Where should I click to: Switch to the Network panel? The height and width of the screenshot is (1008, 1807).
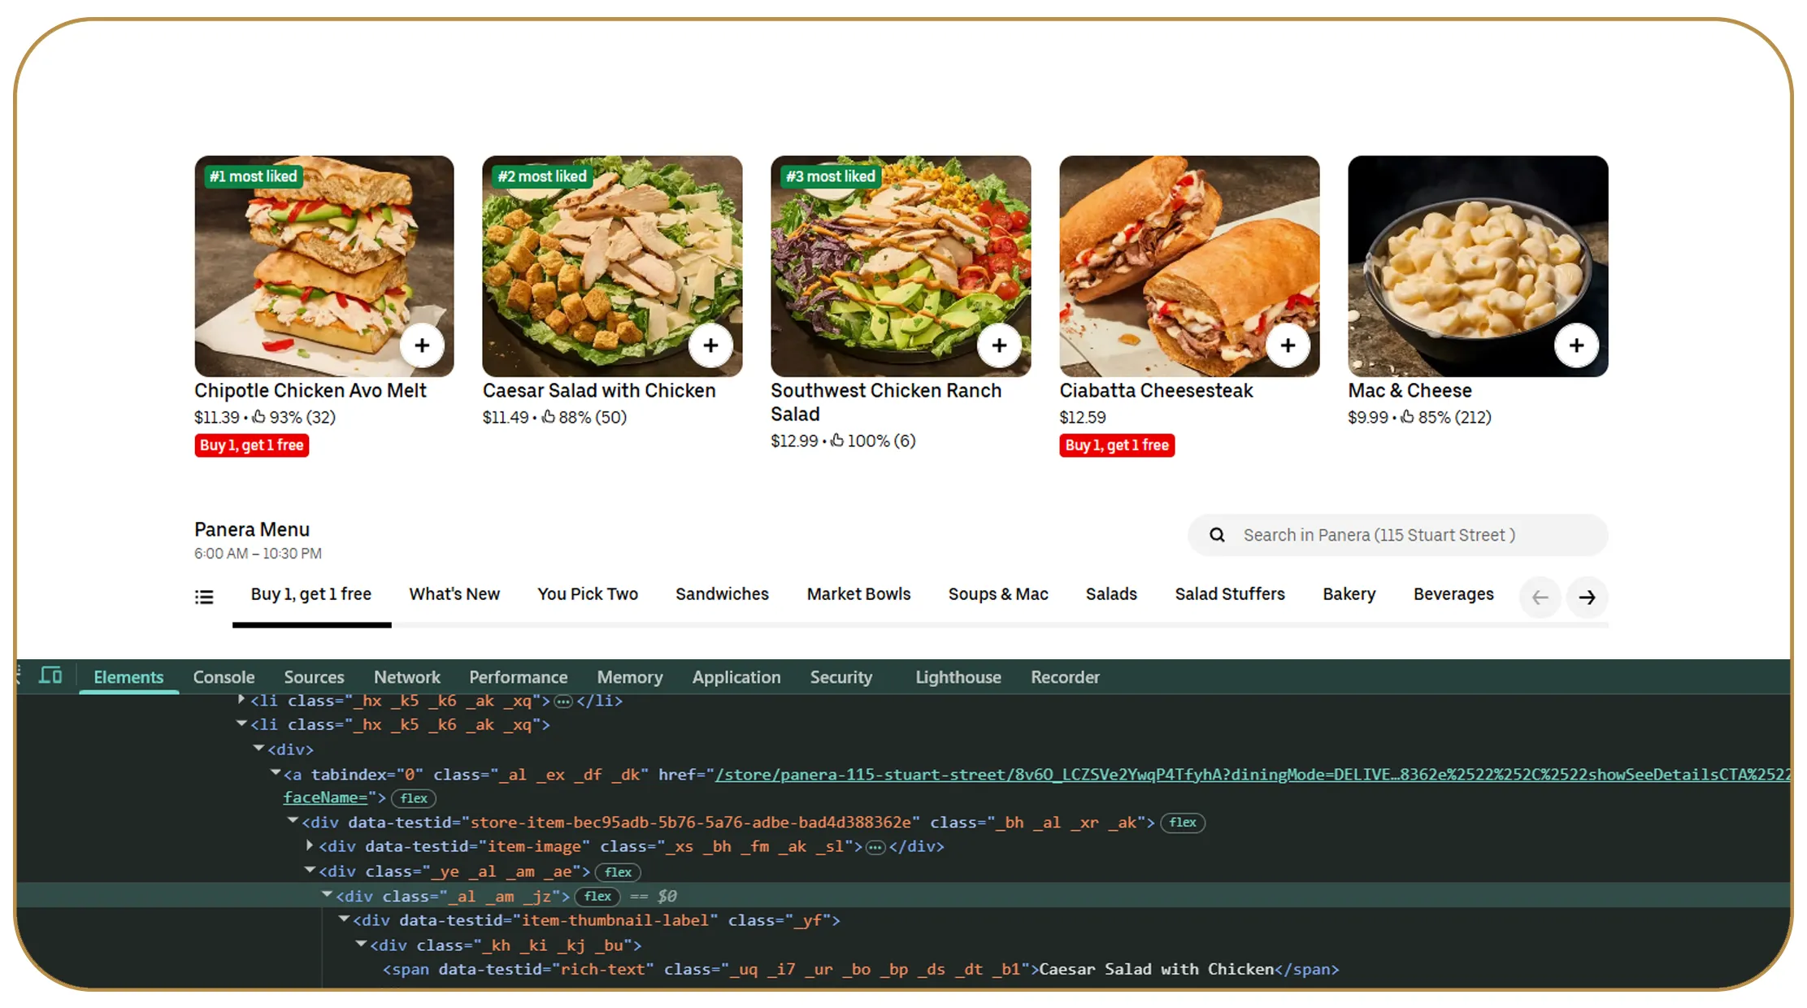click(x=406, y=677)
